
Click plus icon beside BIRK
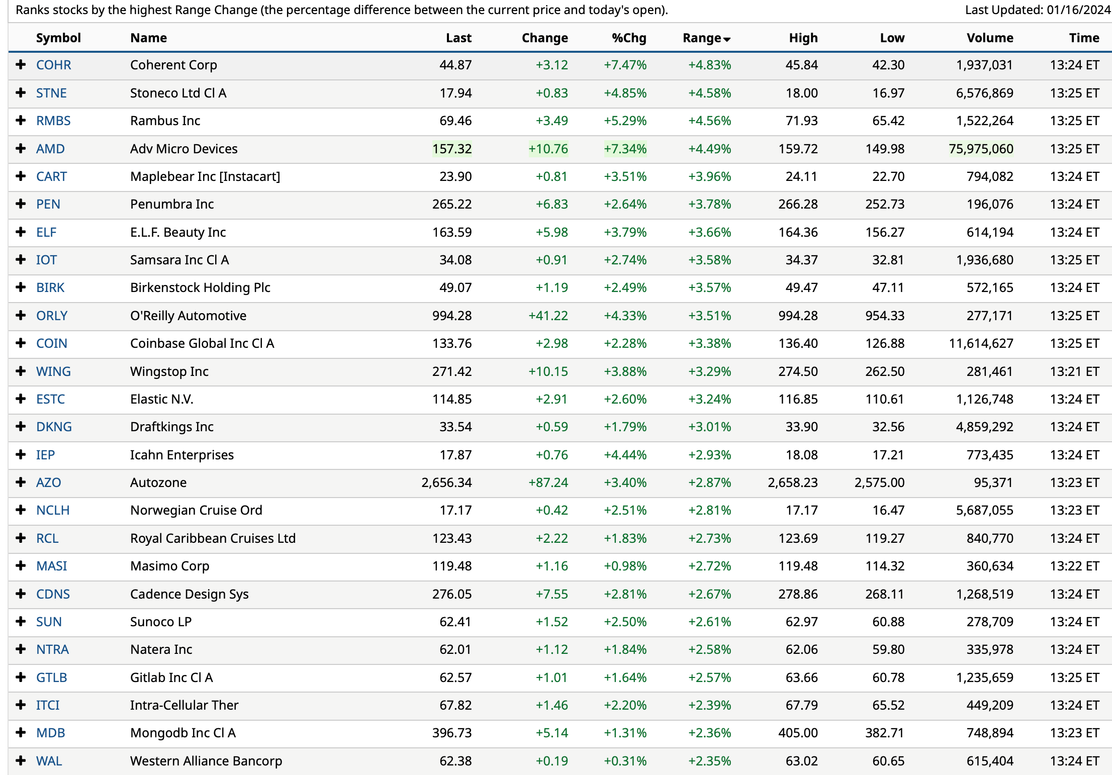click(21, 287)
